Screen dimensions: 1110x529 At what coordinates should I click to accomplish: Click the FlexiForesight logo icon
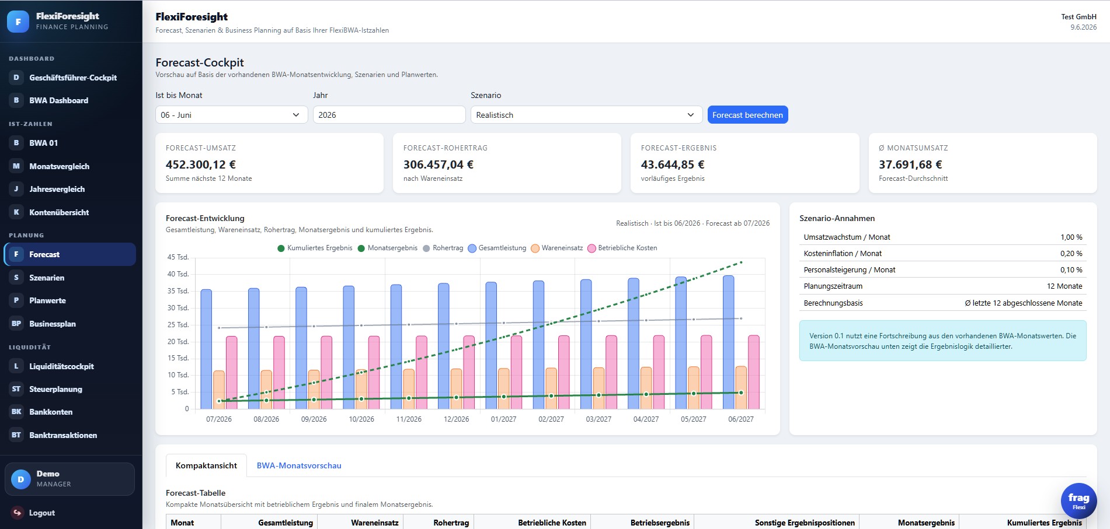[x=18, y=22]
